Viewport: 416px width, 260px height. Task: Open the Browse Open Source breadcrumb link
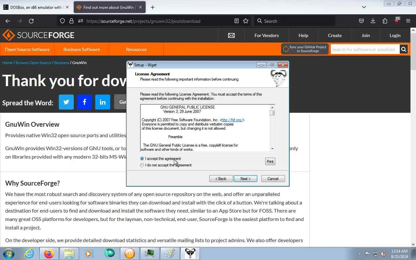[x=33, y=63]
